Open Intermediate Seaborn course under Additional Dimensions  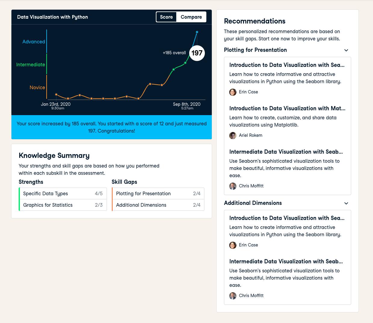coord(286,262)
